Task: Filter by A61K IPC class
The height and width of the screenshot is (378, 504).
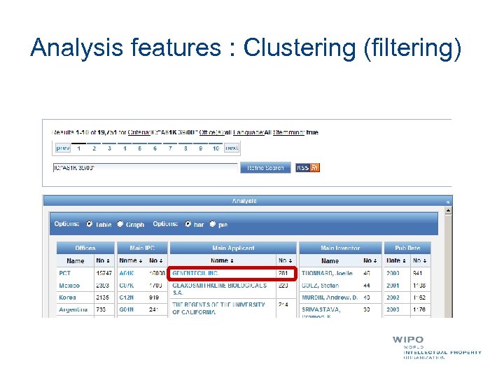Action: point(126,273)
